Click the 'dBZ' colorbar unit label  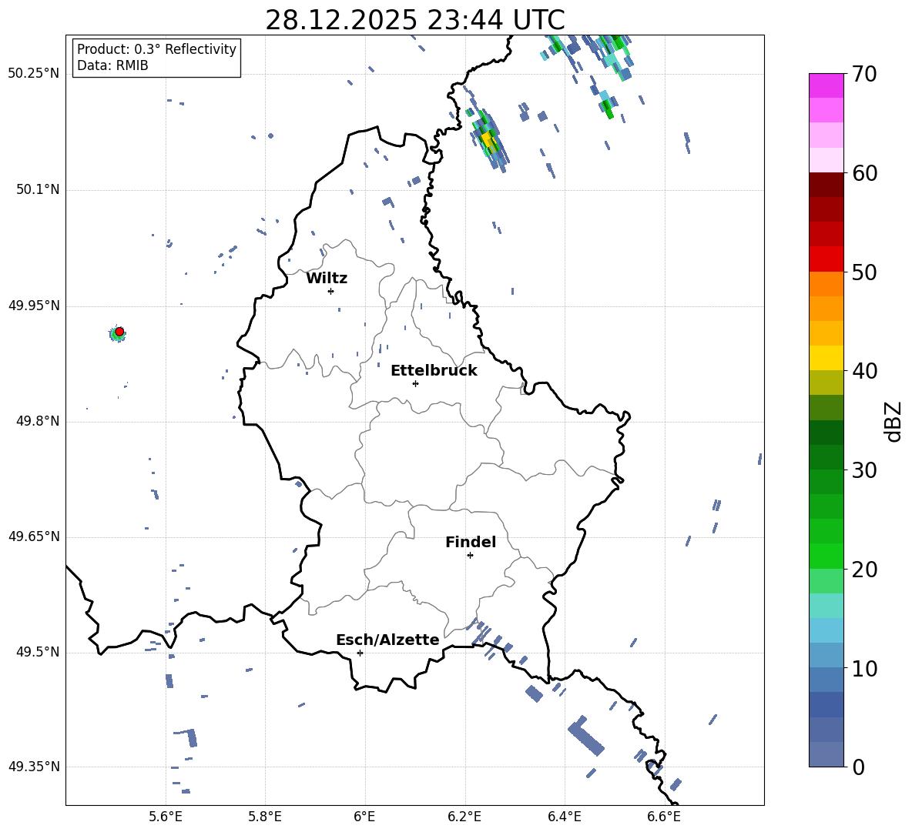coord(894,421)
